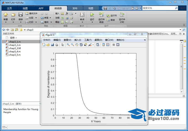The width and height of the screenshot is (188, 131).
Task: Click Run and Advance (运行并前进) icon
Action: click(101, 14)
